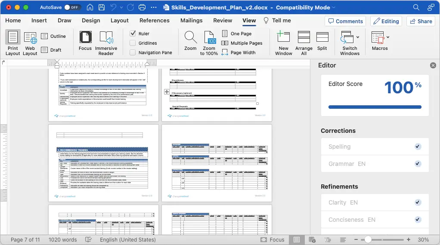Switch to the Home tab
440x245 pixels.
[13, 21]
